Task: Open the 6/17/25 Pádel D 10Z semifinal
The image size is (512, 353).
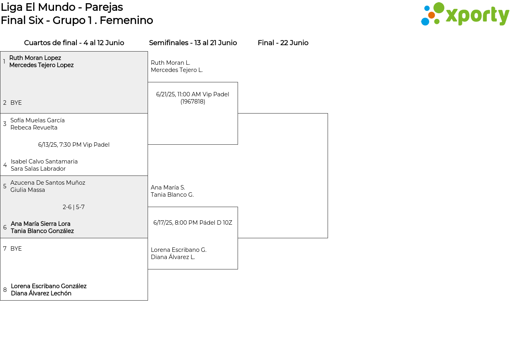Action: coord(192,223)
